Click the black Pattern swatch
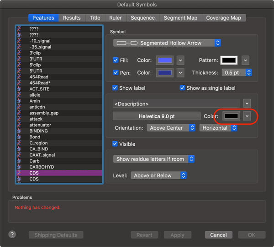Screen dimensions: 274x247 pyautogui.click(x=229, y=60)
